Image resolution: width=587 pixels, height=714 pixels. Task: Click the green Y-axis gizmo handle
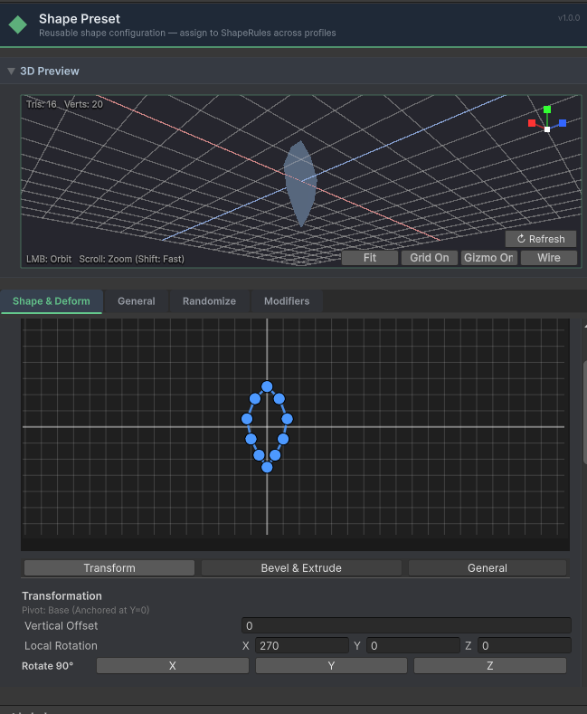point(547,110)
